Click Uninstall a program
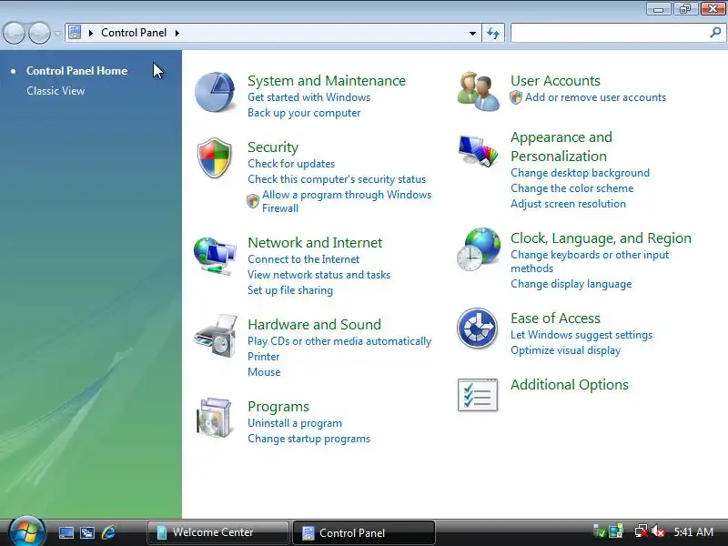 tap(294, 423)
